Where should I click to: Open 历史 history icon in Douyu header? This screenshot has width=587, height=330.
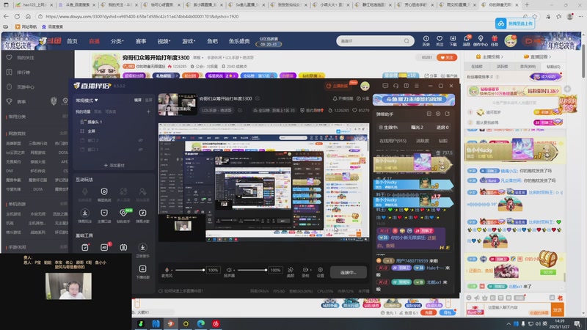(x=426, y=41)
